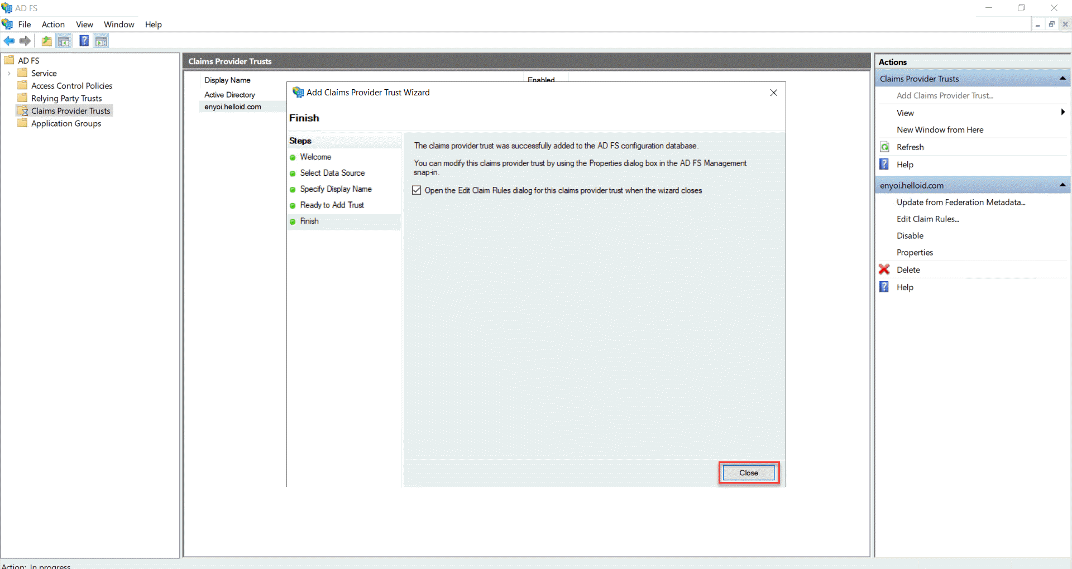Click Help icon under Claims Provider Trusts actions
The width and height of the screenshot is (1072, 569).
click(x=884, y=164)
